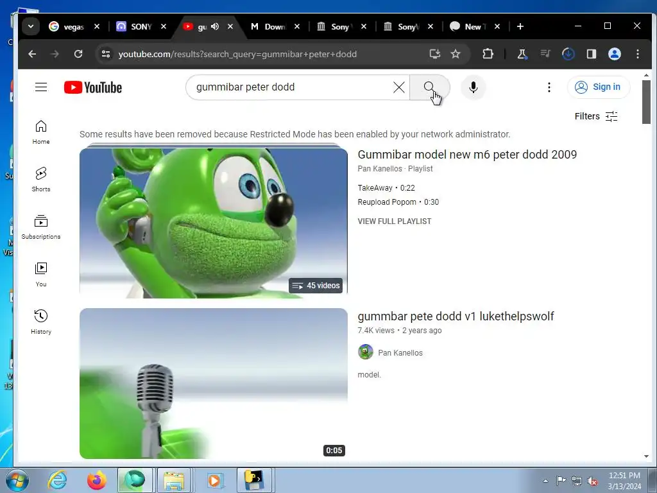Click the Sign in button
This screenshot has width=657, height=493.
[599, 87]
